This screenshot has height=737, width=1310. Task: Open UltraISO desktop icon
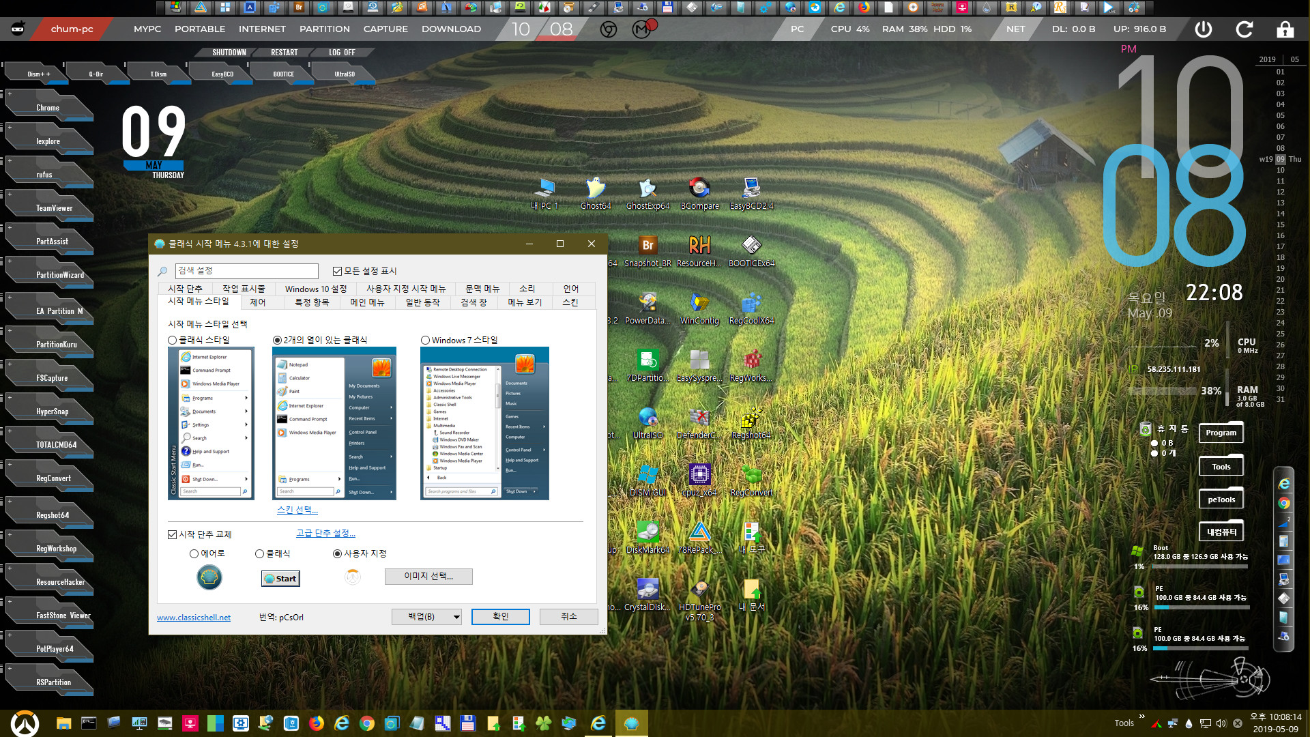647,422
